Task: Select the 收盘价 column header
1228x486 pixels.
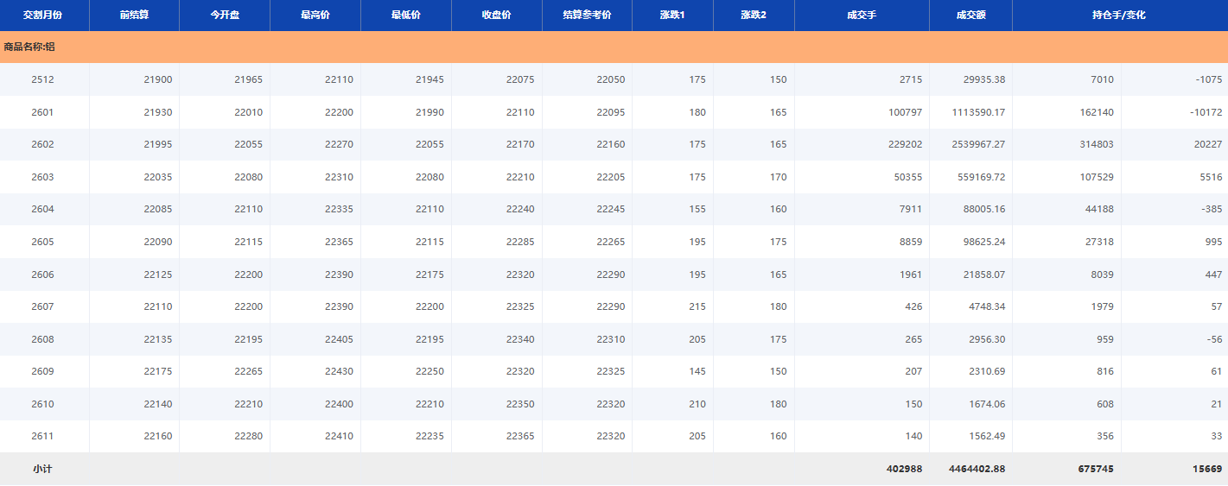Action: pos(496,16)
